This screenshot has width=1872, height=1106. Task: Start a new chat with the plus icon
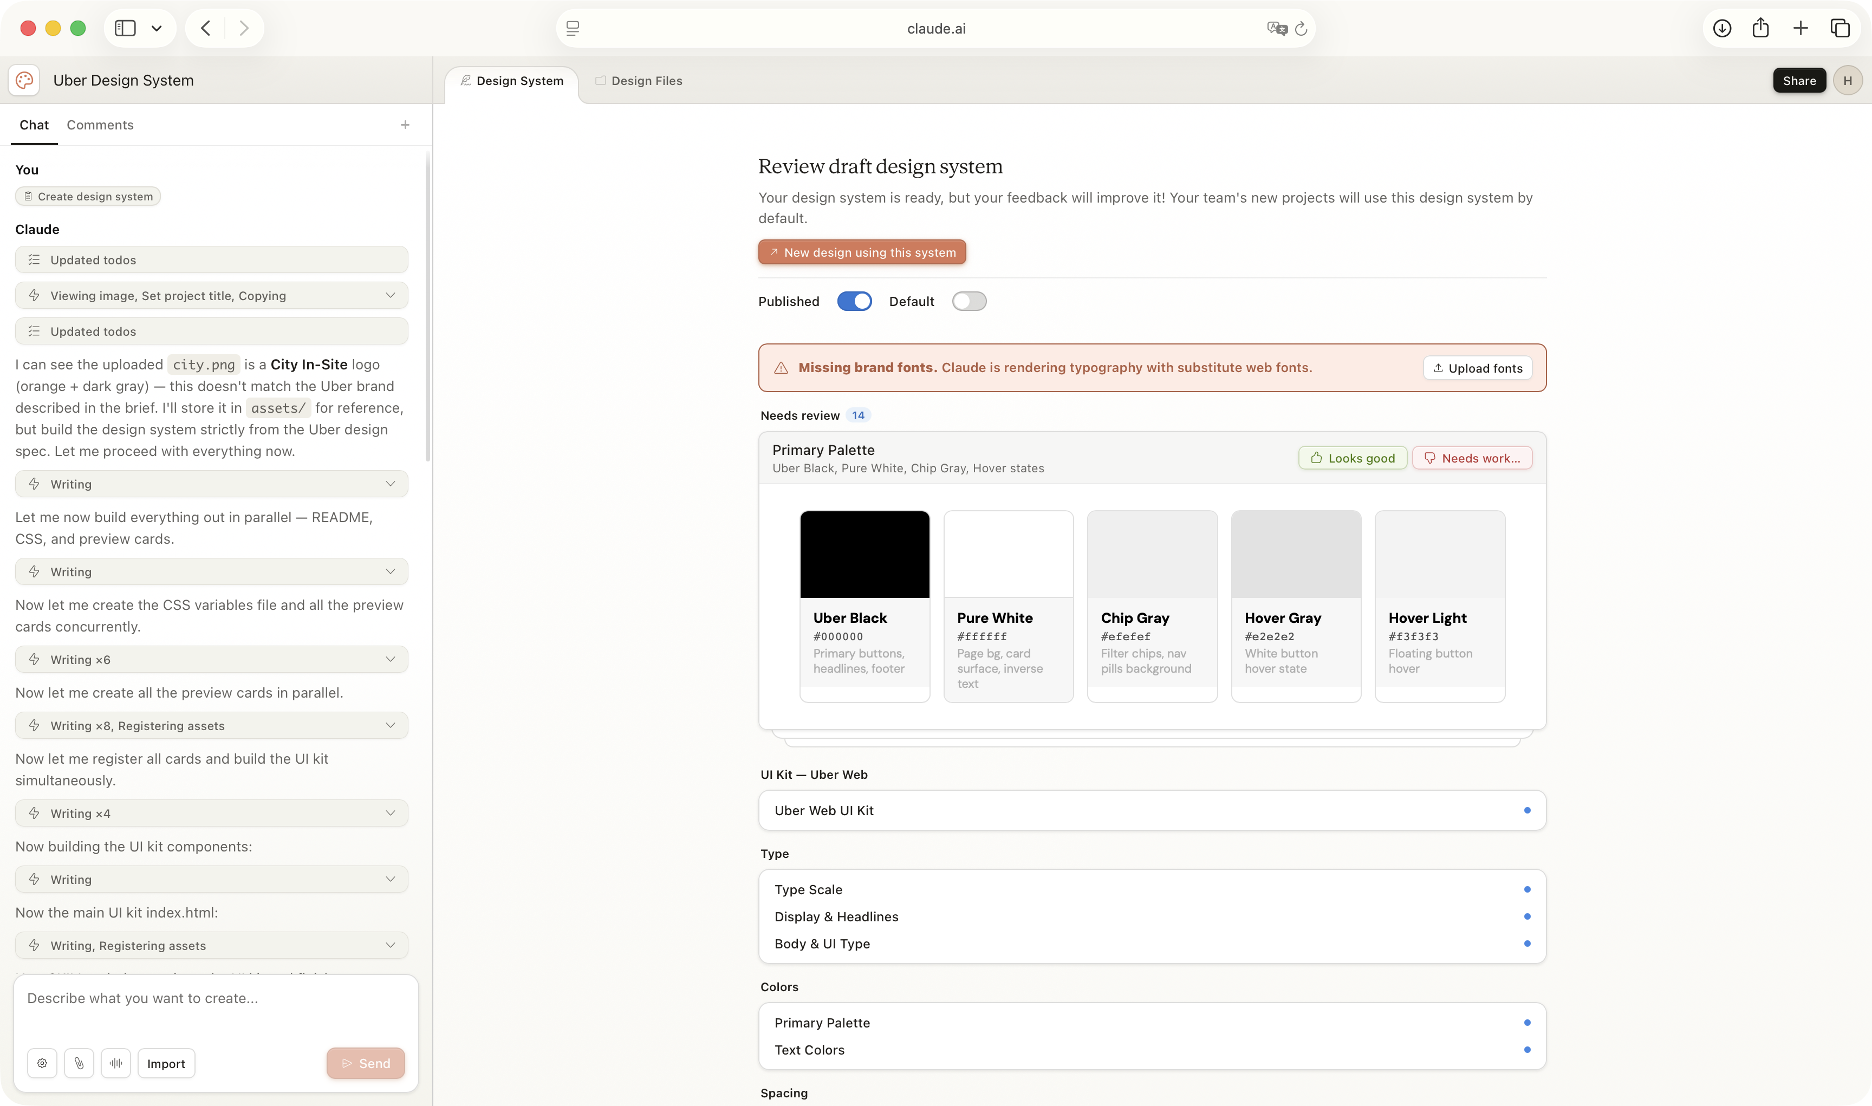coord(405,125)
